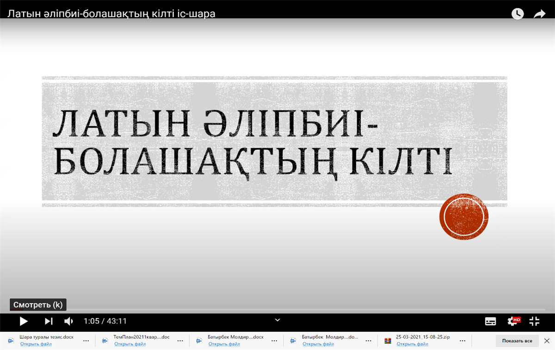The height and width of the screenshot is (350, 555).
Task: Click the Показать все button
Action: click(517, 341)
